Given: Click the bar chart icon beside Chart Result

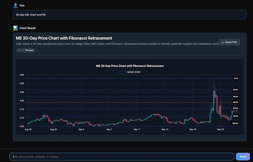Looking at the screenshot, I should pos(15,28).
